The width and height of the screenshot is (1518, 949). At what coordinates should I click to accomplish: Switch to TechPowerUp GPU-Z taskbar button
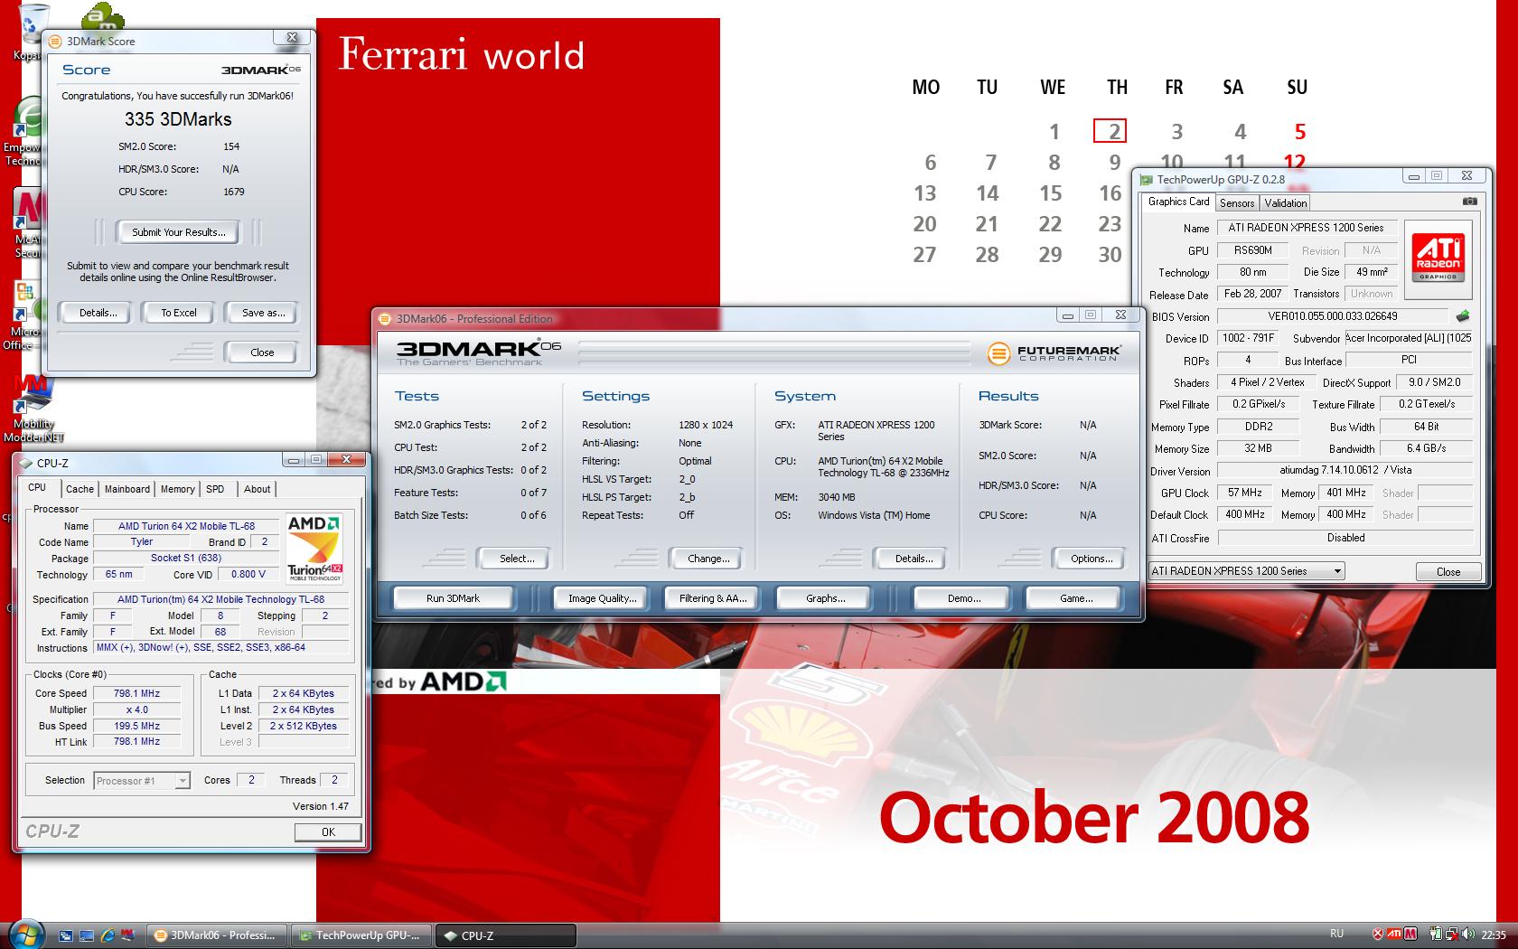coord(363,935)
